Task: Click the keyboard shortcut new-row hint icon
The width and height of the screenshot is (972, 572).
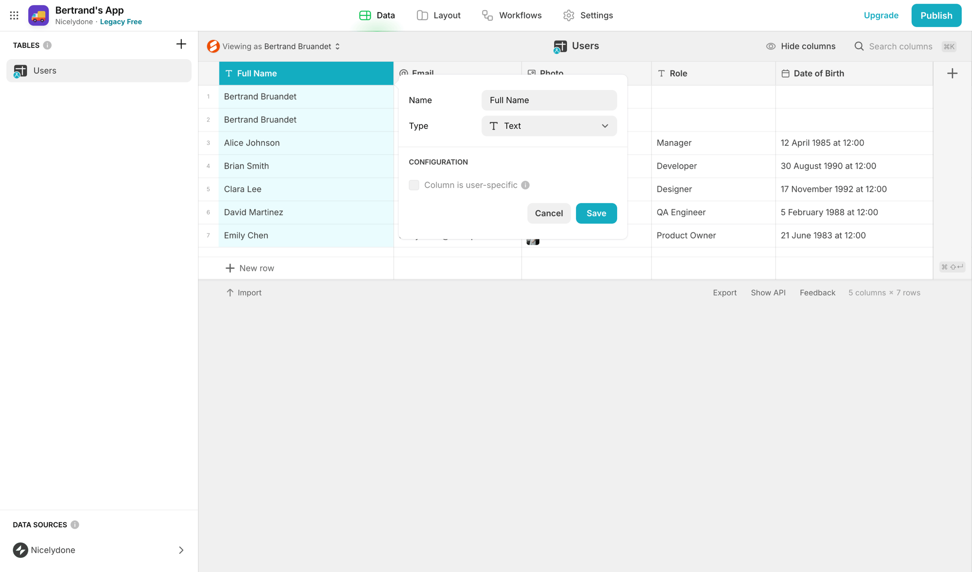Action: click(x=952, y=267)
